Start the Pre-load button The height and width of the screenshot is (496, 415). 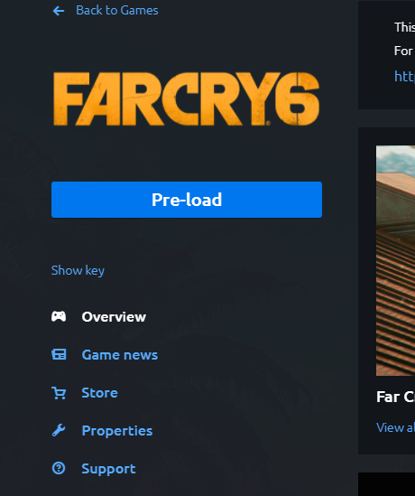click(x=187, y=200)
